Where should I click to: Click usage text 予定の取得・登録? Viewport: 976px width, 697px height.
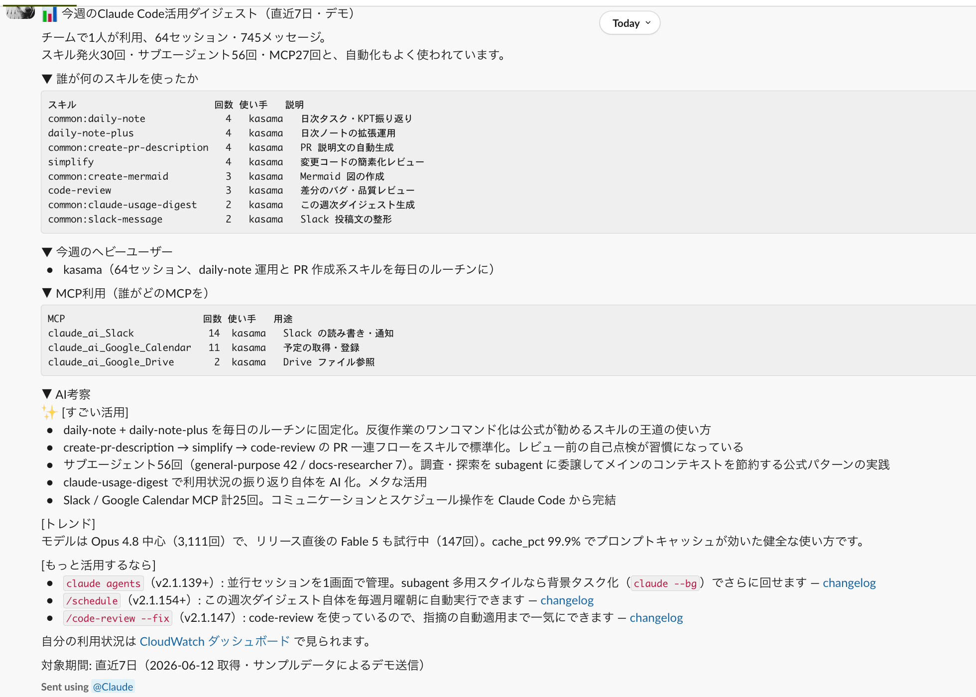coord(321,348)
